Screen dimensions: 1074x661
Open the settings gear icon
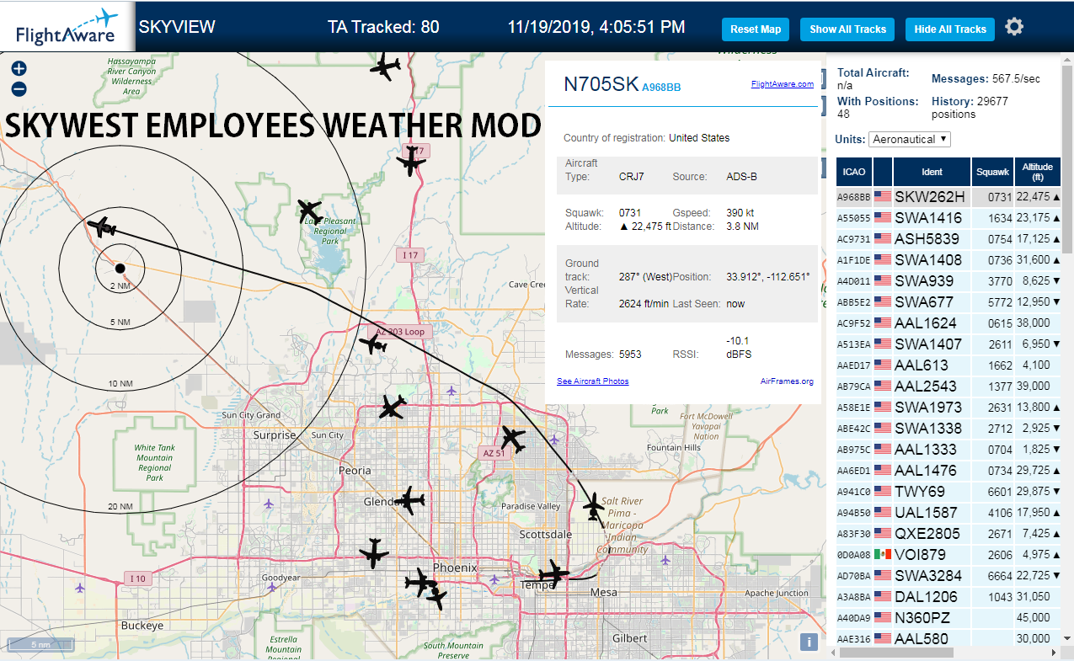[x=1014, y=27]
